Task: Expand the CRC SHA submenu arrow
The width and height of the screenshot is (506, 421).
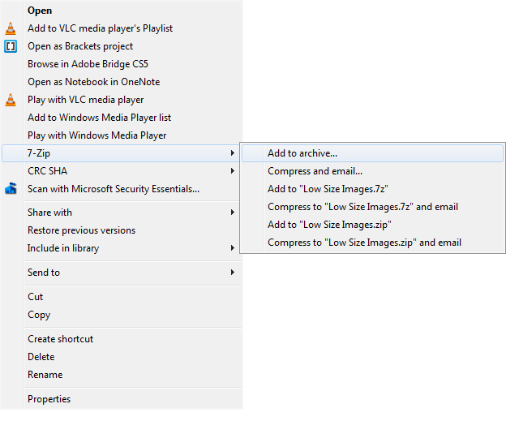Action: 233,171
